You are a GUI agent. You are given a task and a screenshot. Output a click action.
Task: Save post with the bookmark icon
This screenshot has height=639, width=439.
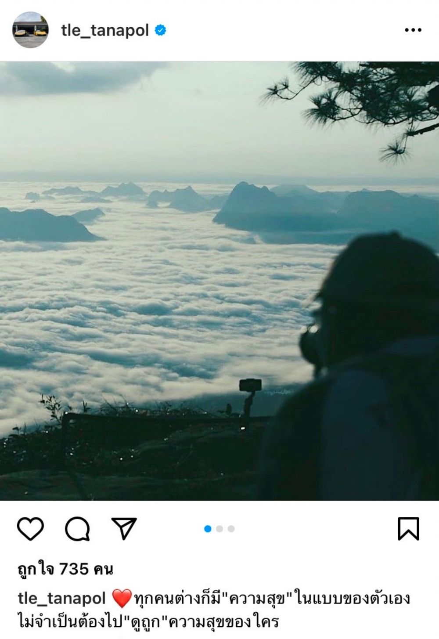pyautogui.click(x=408, y=528)
